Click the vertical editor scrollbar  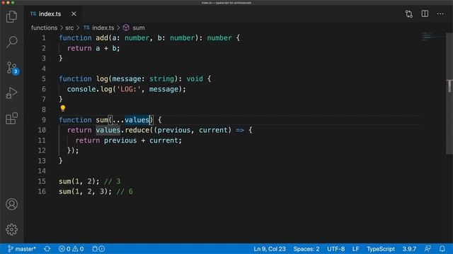pos(449,94)
